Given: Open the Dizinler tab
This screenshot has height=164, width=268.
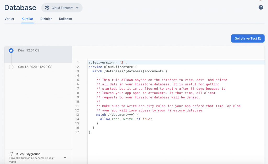Looking at the screenshot, I should (x=46, y=19).
